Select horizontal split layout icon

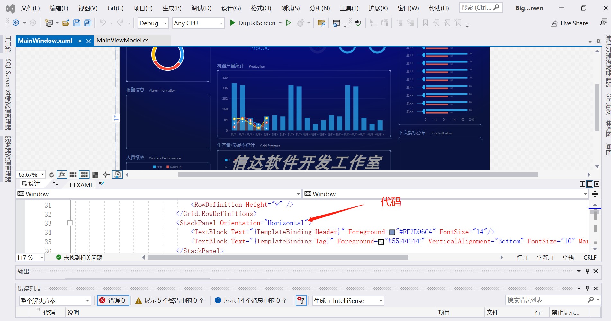(x=589, y=184)
